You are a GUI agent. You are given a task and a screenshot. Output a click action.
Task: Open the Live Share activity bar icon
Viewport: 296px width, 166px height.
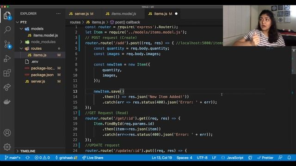(7, 87)
